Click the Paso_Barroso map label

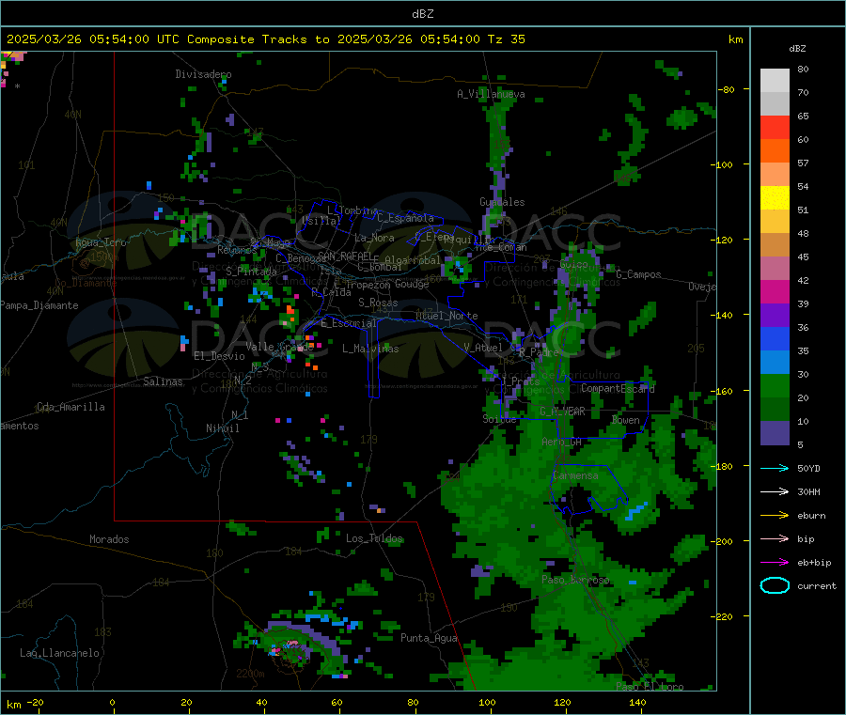pos(575,580)
